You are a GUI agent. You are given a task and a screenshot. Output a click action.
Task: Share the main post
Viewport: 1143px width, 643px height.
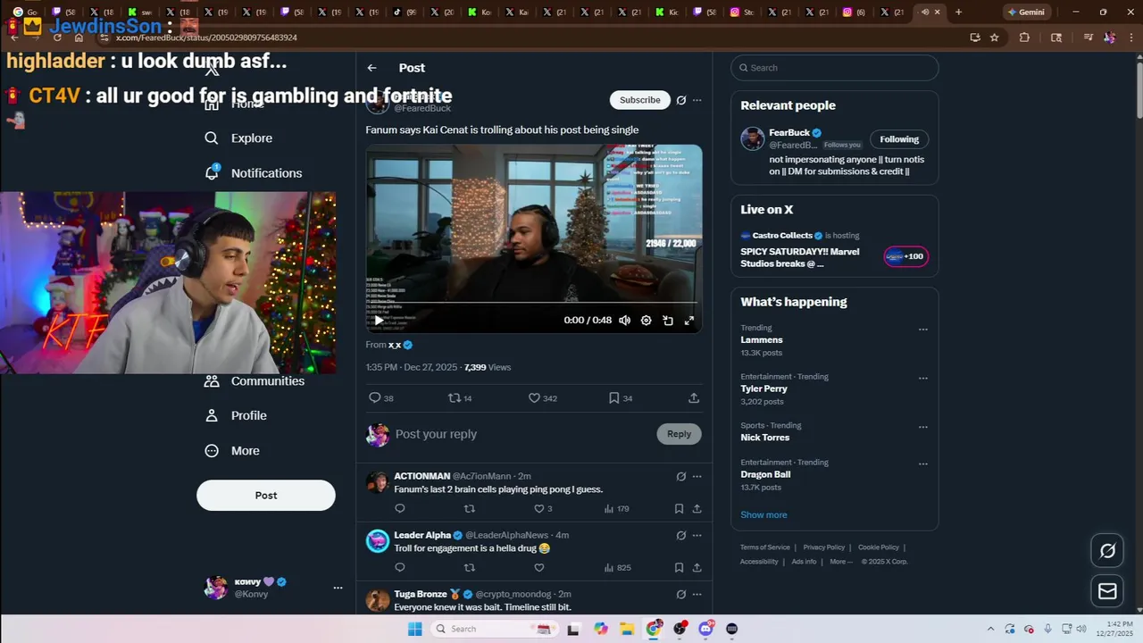[x=694, y=398]
